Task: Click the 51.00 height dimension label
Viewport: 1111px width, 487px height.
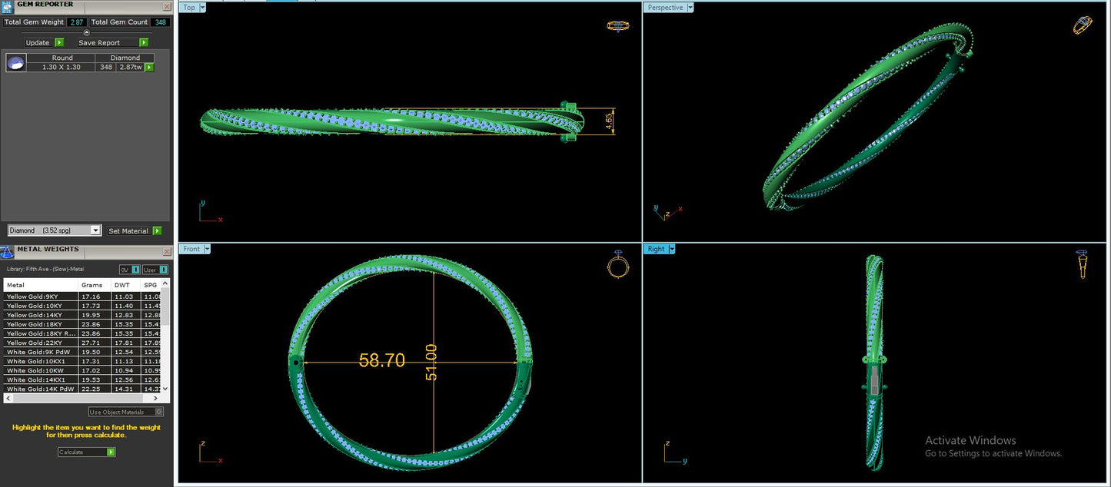Action: [x=431, y=362]
